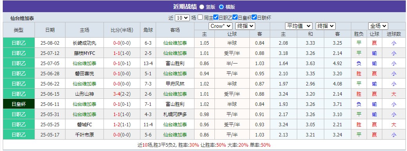Click the 日职乙 type cell in 25-08-02 row

(19, 43)
